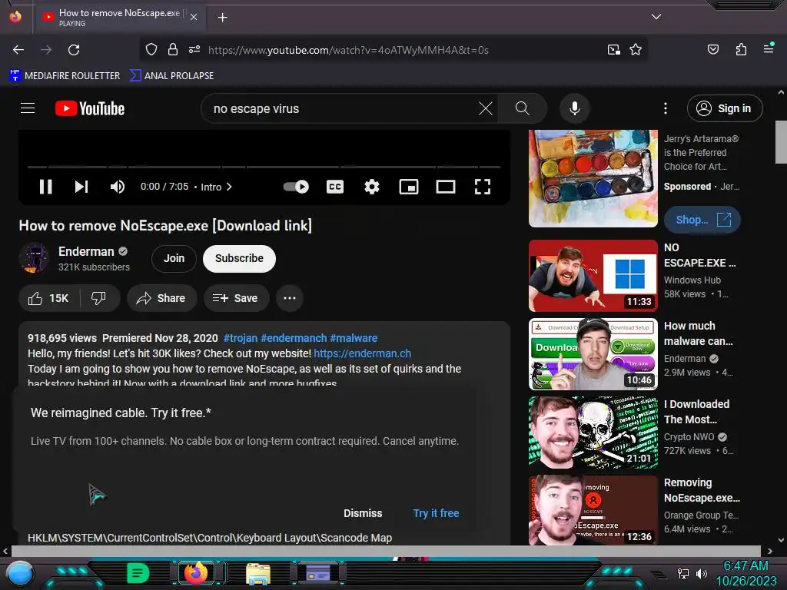The height and width of the screenshot is (590, 787).
Task: Enable theater mode view
Action: tap(446, 187)
